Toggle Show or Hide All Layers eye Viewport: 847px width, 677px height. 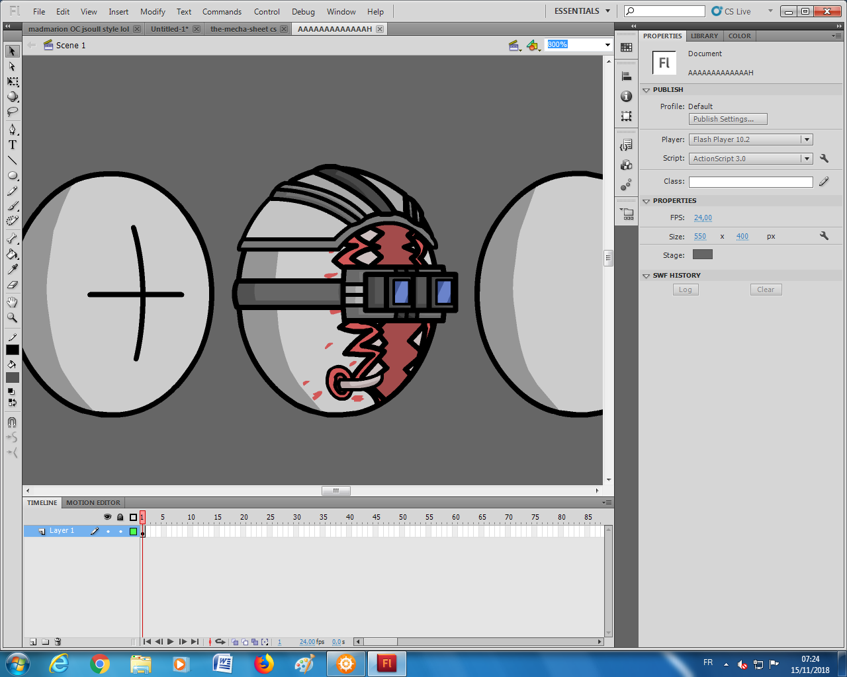107,517
